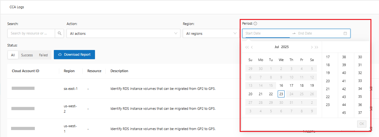This screenshot has height=137, width=379.
Task: Open the CCA Logs tab
Action: 17,7
